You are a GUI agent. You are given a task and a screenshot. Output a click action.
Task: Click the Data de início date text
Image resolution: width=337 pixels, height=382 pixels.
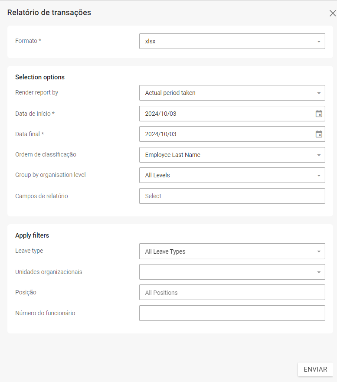point(161,114)
